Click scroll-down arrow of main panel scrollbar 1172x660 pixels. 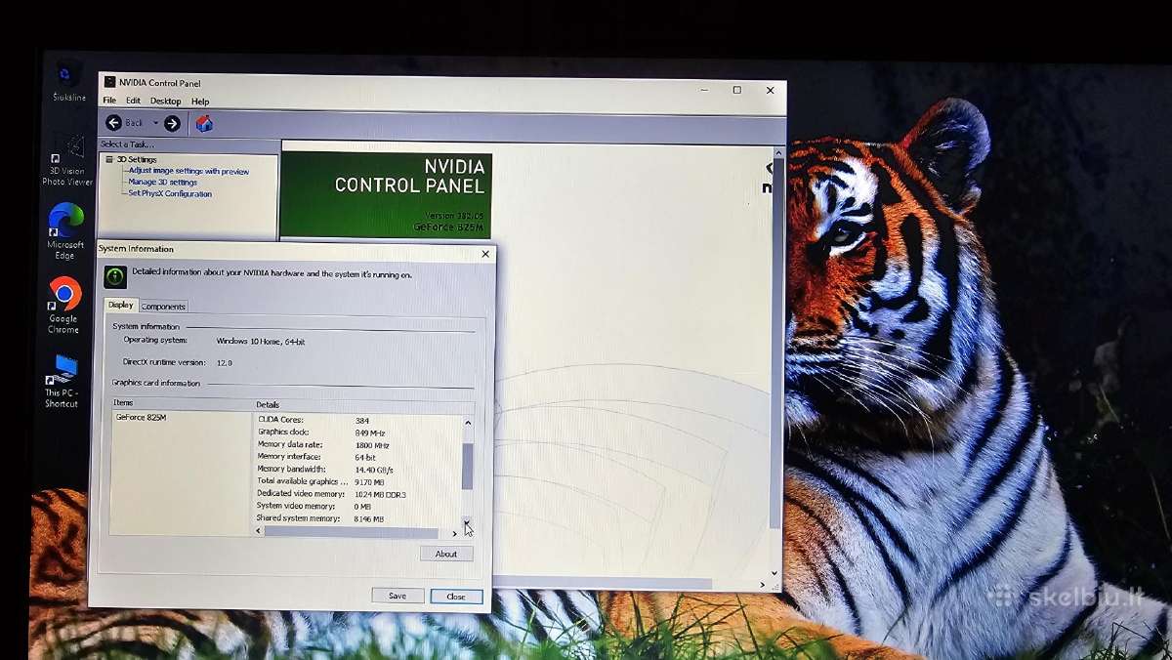(x=776, y=574)
